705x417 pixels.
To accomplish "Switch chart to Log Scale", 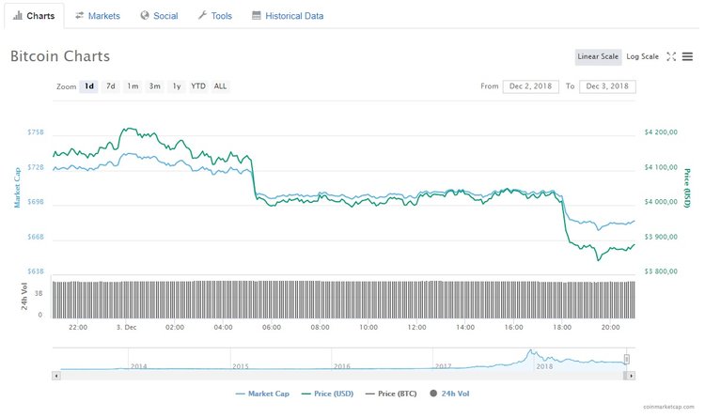I will pyautogui.click(x=642, y=56).
